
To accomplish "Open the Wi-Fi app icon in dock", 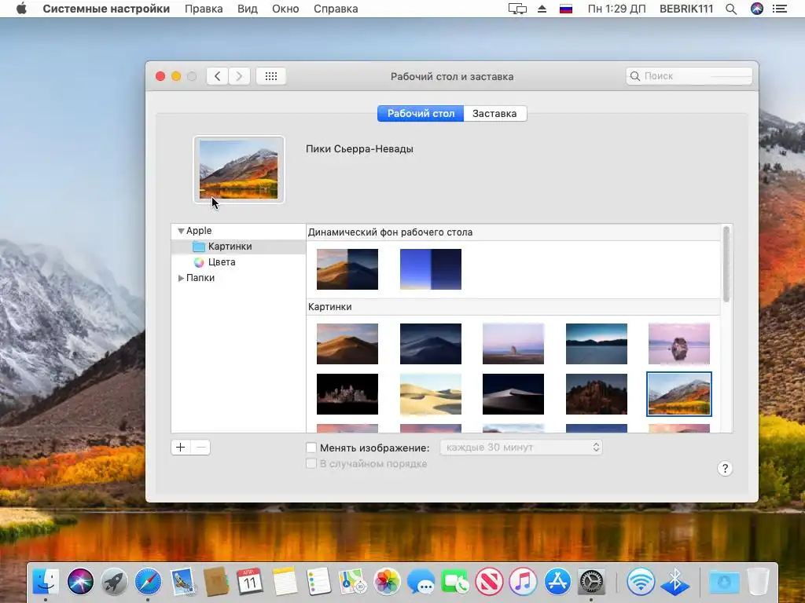I will click(640, 582).
